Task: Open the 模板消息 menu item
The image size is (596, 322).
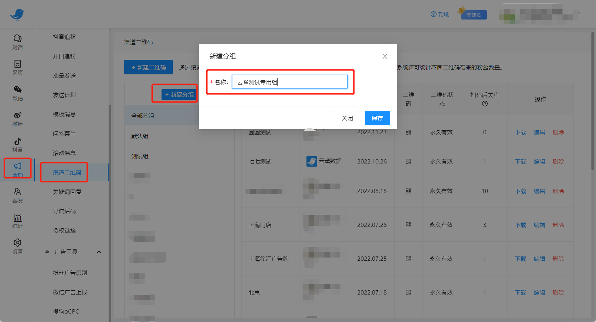Action: (x=64, y=114)
